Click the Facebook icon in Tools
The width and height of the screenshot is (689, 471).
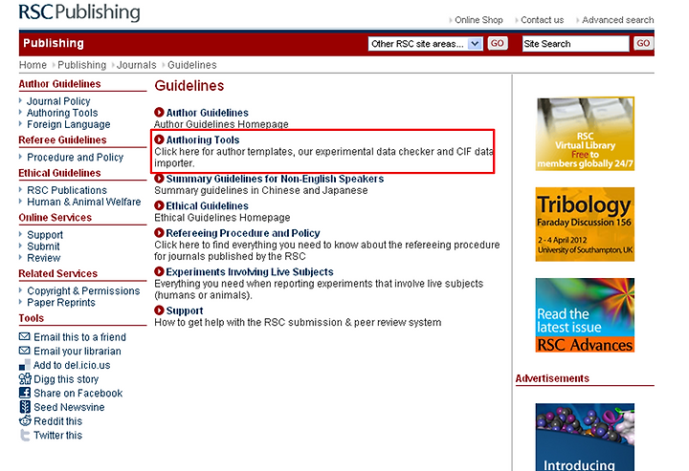(25, 393)
